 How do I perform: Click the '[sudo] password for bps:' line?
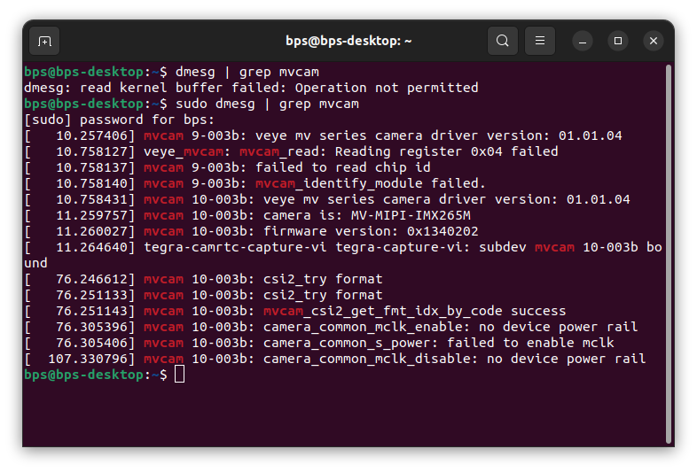[119, 120]
